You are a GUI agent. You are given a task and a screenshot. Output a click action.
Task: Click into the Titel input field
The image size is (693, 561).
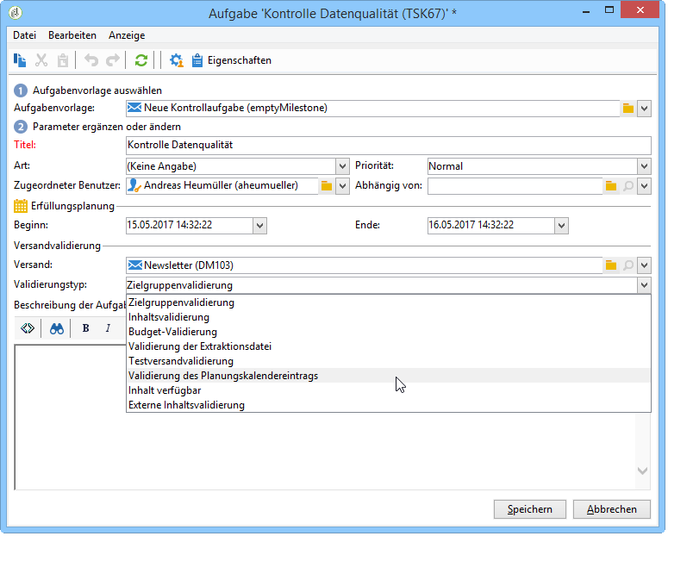click(x=389, y=146)
